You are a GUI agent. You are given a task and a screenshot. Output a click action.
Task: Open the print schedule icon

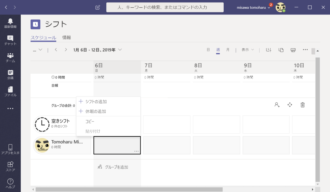(x=293, y=50)
